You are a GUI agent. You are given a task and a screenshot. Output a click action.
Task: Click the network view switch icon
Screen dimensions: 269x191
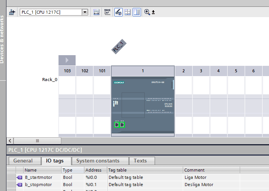[x=12, y=12]
